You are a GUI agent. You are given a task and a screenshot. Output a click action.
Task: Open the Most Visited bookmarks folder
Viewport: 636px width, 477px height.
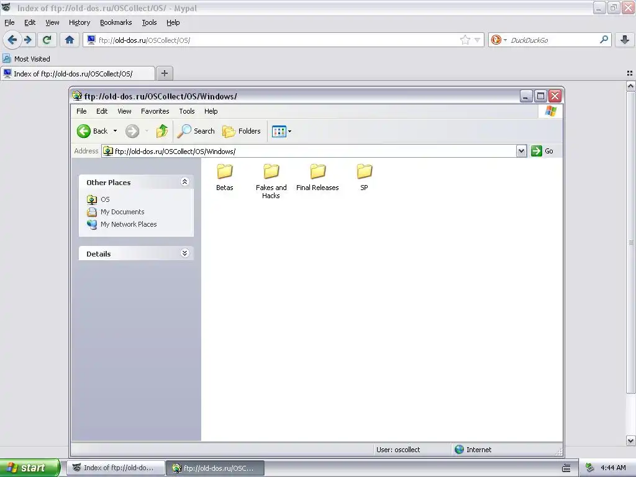point(27,59)
